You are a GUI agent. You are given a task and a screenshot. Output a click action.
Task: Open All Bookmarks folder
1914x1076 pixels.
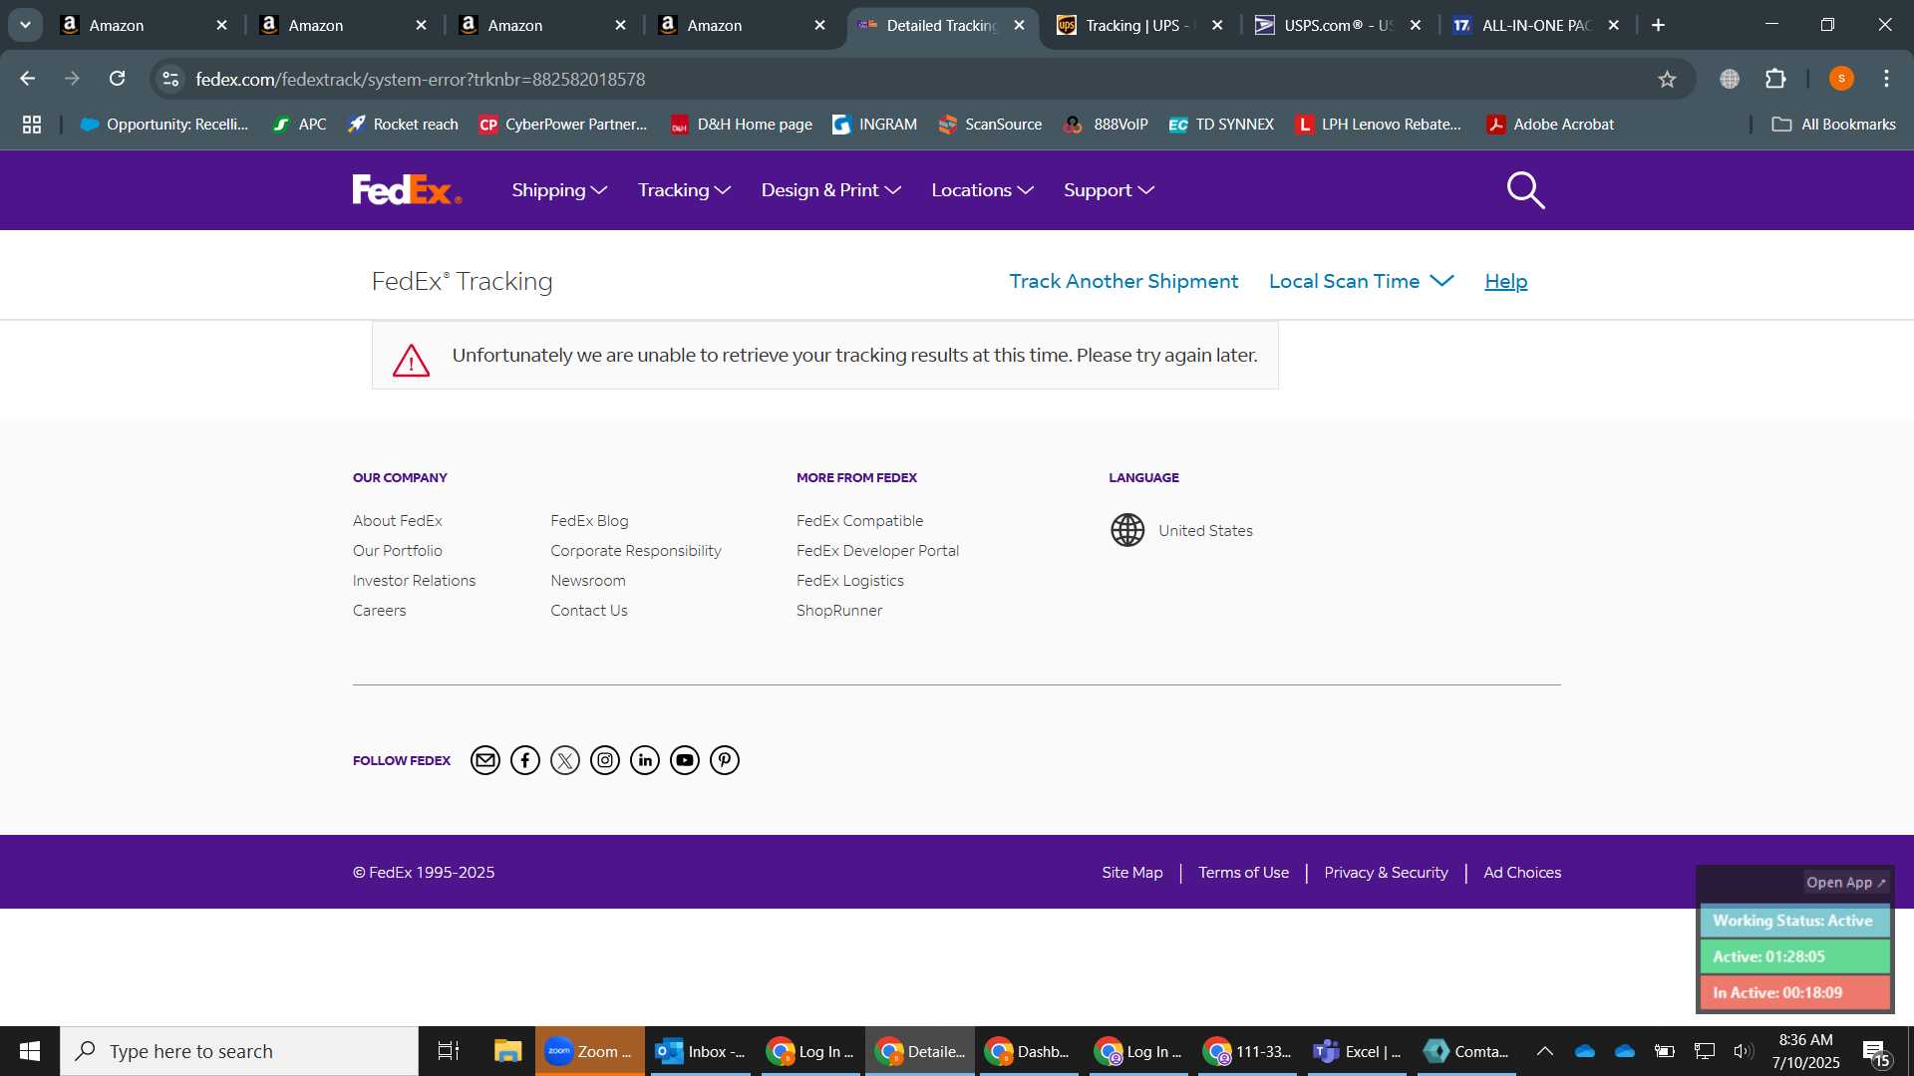tap(1833, 125)
